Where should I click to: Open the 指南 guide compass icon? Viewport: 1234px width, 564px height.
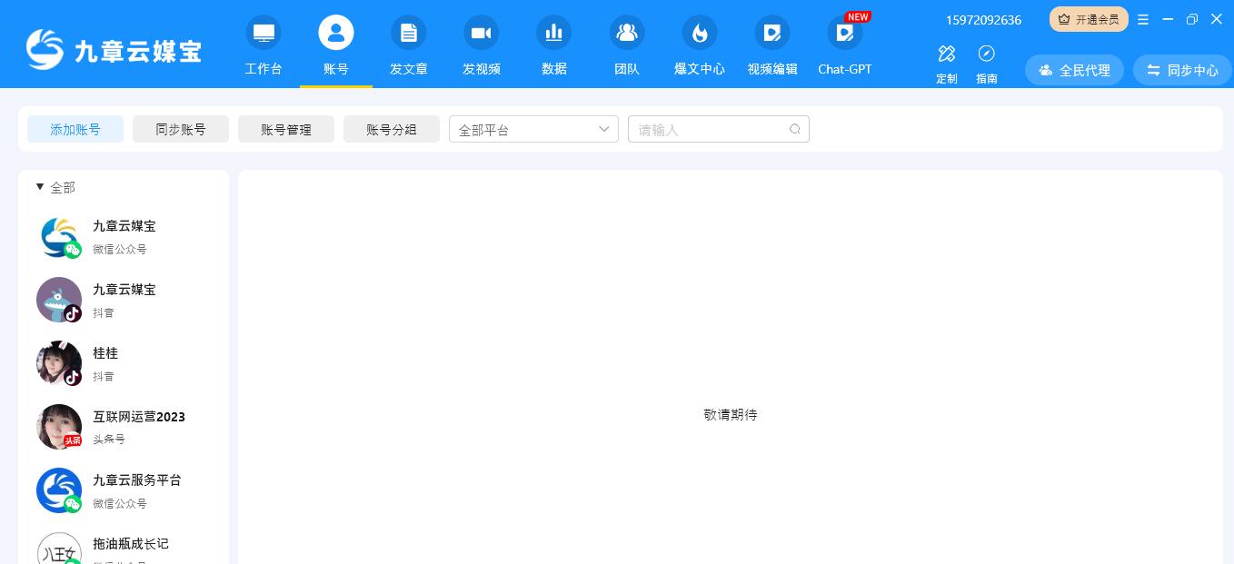coord(987,54)
